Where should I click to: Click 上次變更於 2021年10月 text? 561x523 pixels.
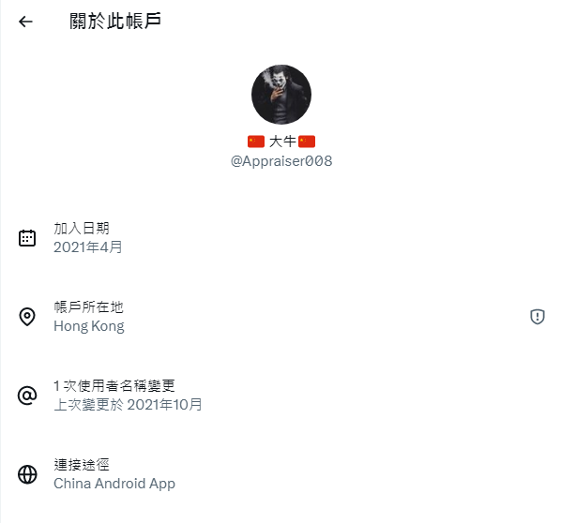[x=128, y=405]
